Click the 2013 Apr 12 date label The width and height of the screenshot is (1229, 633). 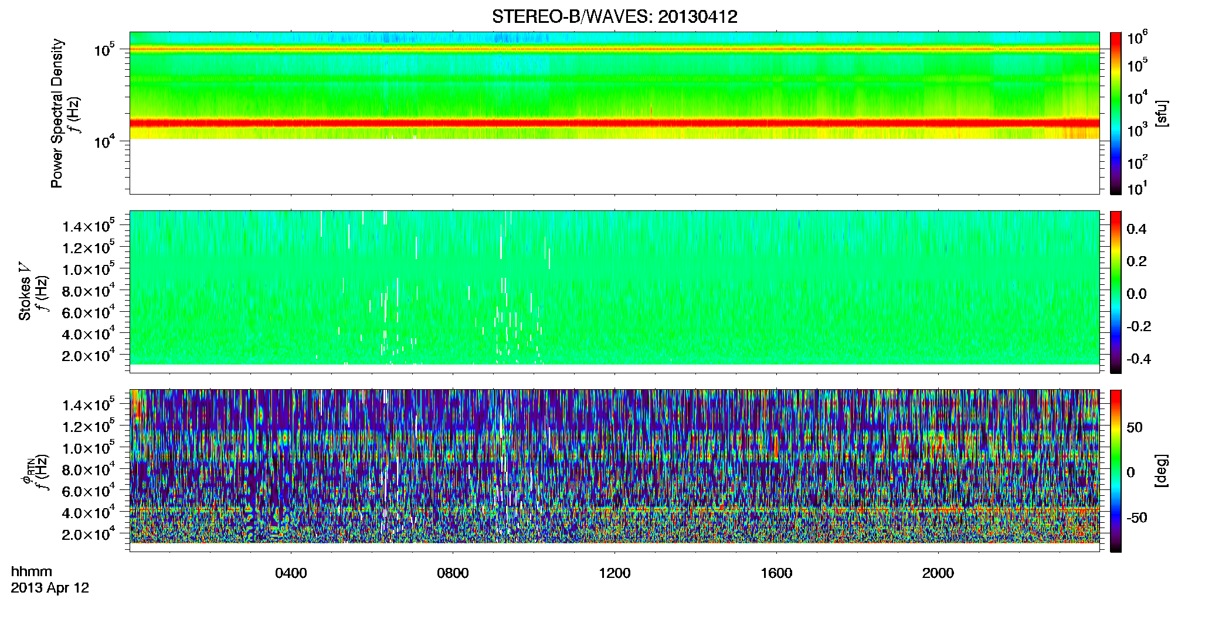click(x=50, y=588)
